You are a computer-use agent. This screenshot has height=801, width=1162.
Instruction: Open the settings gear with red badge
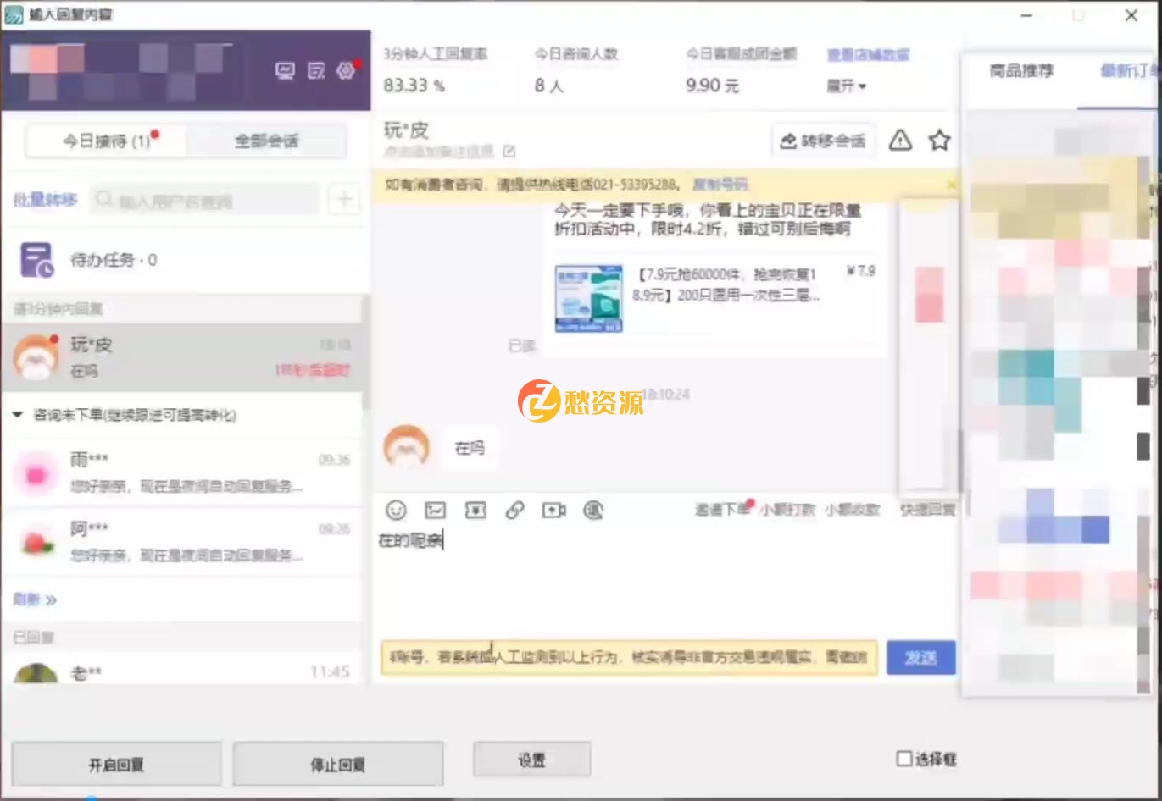(345, 71)
